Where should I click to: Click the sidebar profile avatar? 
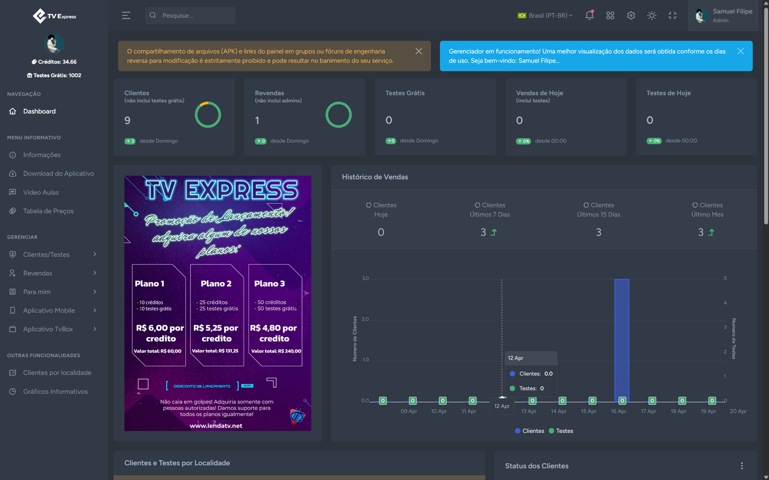[x=54, y=44]
